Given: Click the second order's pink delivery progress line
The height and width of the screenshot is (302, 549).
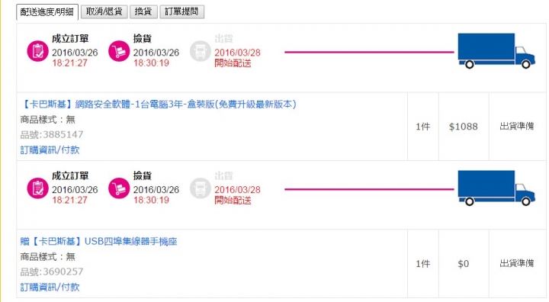Looking at the screenshot, I should pyautogui.click(x=369, y=189).
